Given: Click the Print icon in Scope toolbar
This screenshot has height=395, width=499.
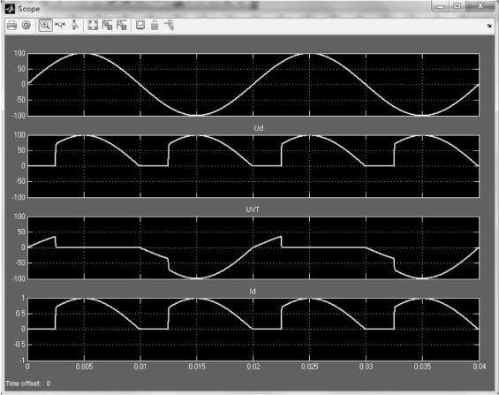Looking at the screenshot, I should (x=11, y=25).
